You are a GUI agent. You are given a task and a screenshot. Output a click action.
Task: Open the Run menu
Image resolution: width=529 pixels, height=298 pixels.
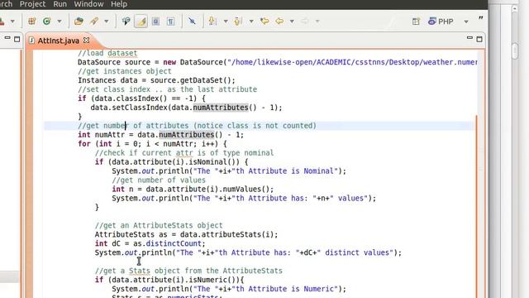coord(60,4)
